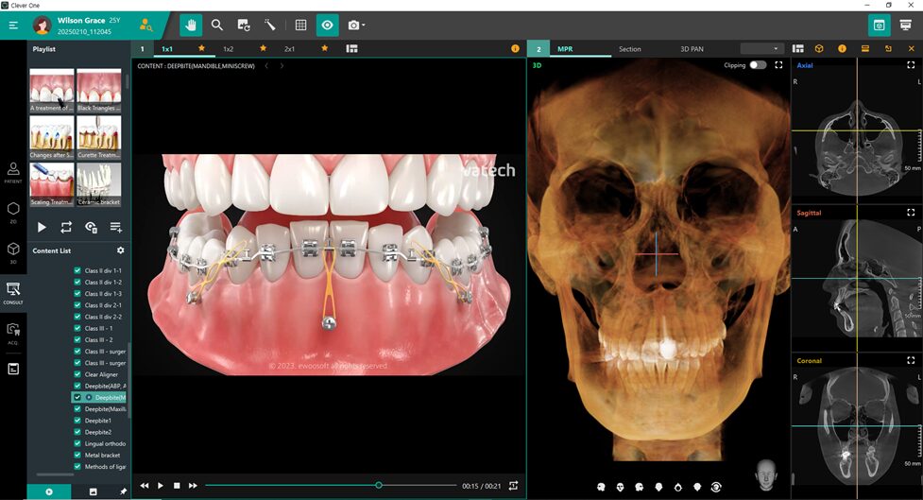Click the add-to-playlist icon
Image resolution: width=923 pixels, height=500 pixels.
point(115,227)
